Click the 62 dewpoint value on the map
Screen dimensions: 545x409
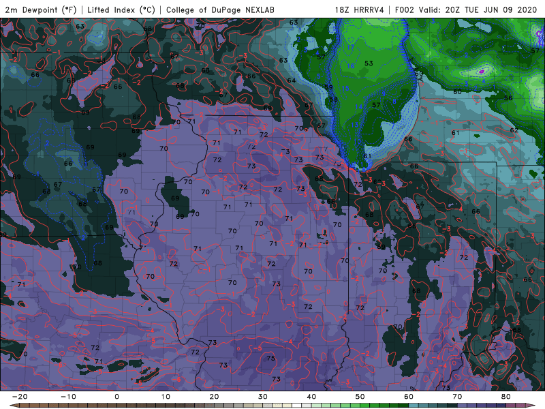pyautogui.click(x=514, y=130)
